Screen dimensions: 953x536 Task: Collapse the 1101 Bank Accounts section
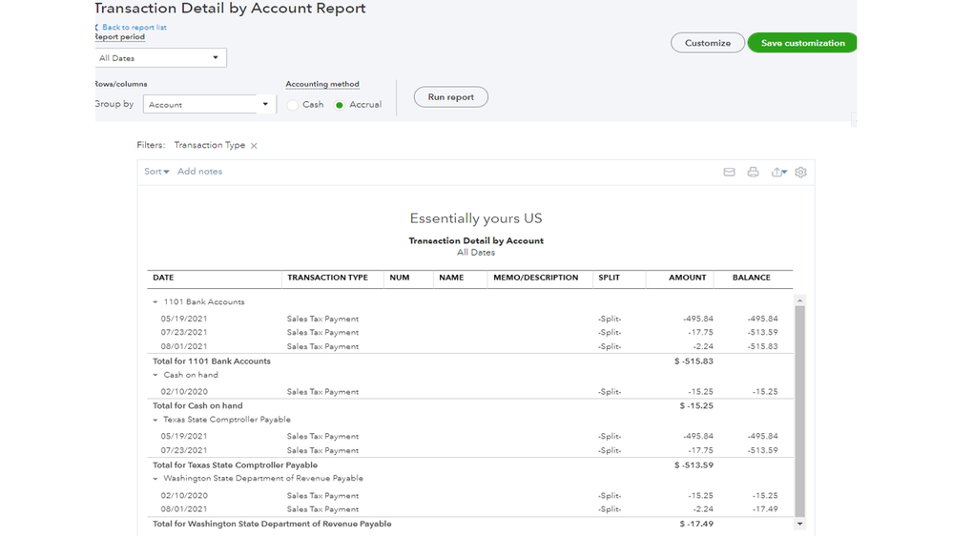[x=155, y=302]
